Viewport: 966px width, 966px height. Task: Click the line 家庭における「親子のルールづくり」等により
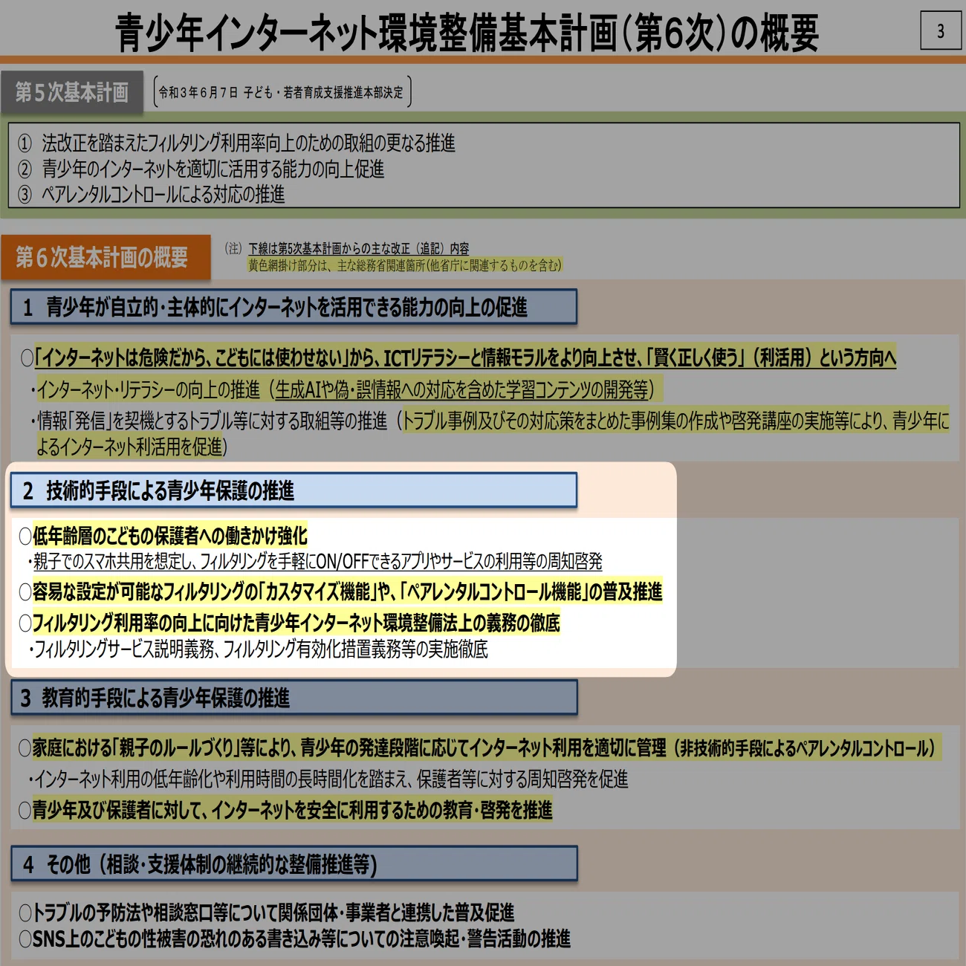click(x=480, y=748)
